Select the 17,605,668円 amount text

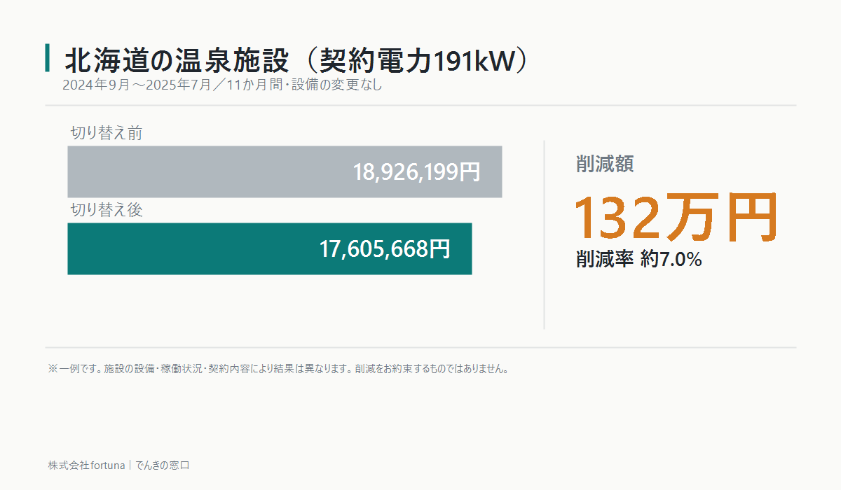tap(385, 249)
